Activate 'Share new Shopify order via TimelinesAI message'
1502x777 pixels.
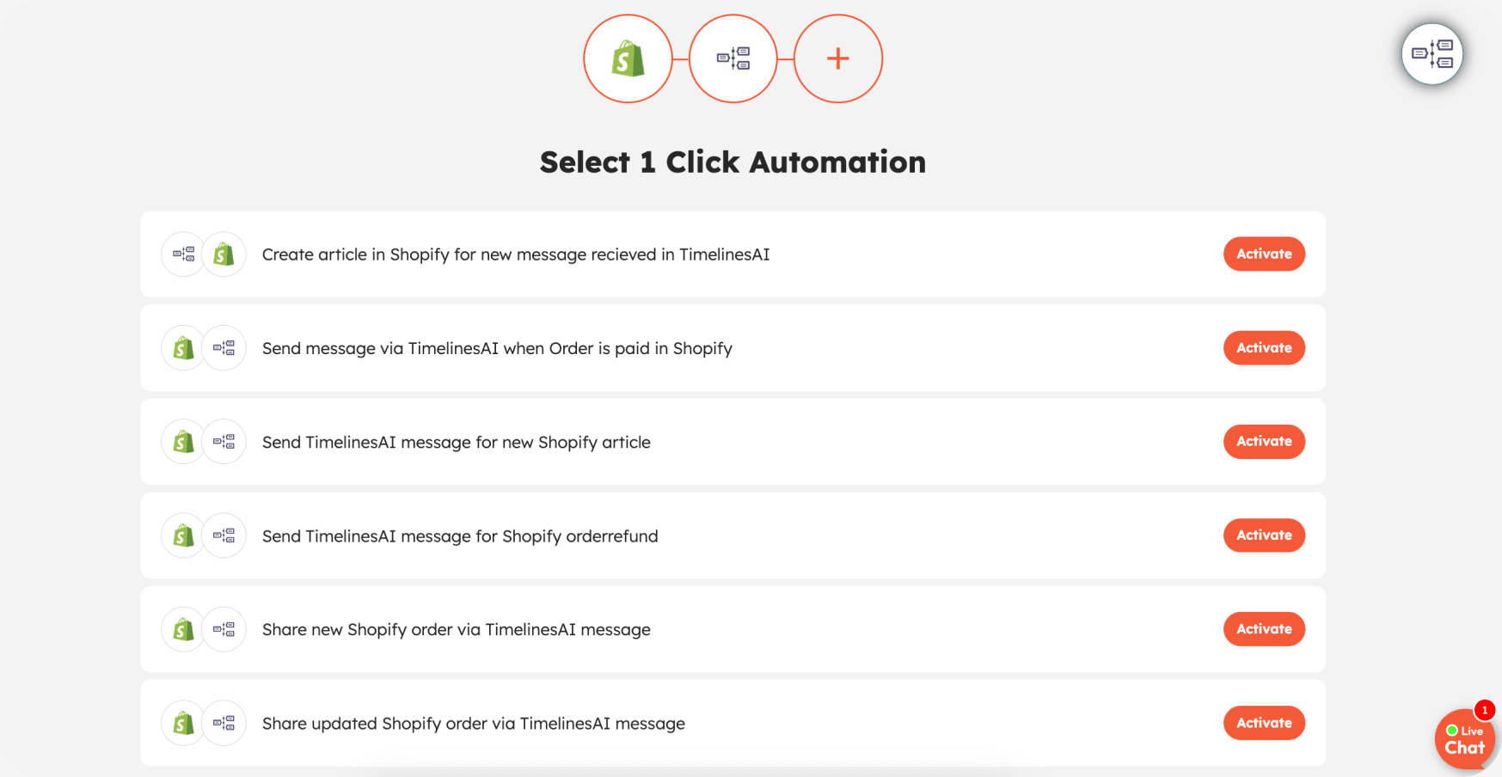pos(1264,628)
